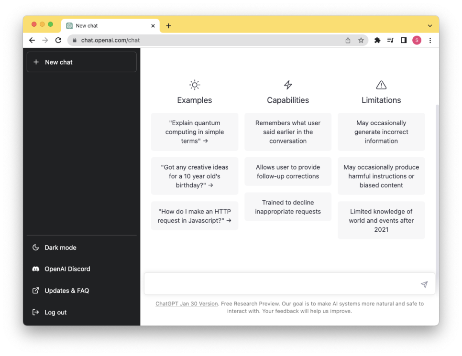Click the lock icon in address bar
The width and height of the screenshot is (462, 356).
[x=75, y=40]
